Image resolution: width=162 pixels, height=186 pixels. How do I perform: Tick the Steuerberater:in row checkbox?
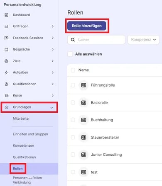(73, 138)
